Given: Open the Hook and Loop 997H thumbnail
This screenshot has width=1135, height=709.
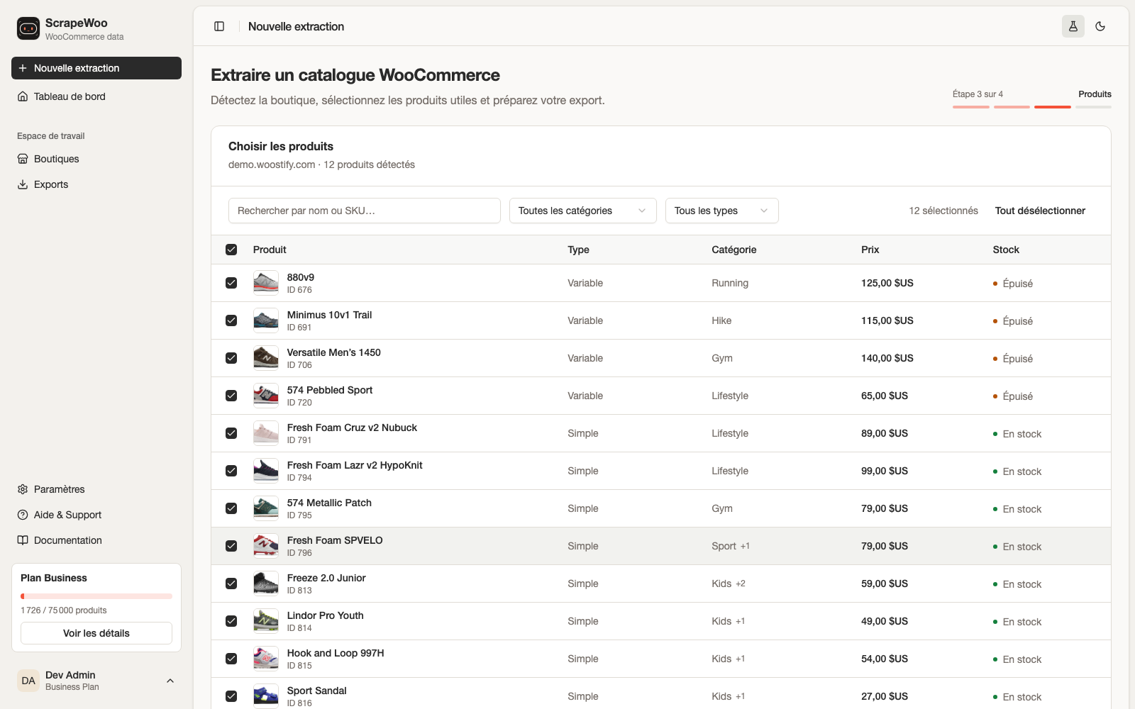Looking at the screenshot, I should (266, 659).
